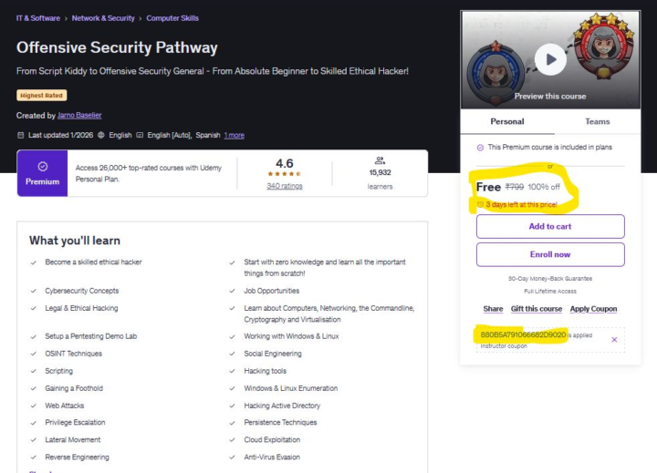This screenshot has height=473, width=657.
Task: Click 'Windows & Linux Enumeration' item
Action: coord(291,388)
